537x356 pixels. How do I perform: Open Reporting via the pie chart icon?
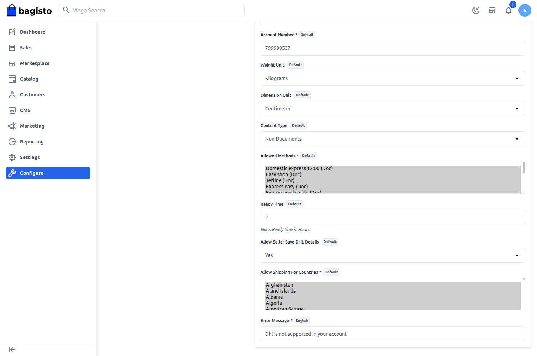(x=12, y=141)
